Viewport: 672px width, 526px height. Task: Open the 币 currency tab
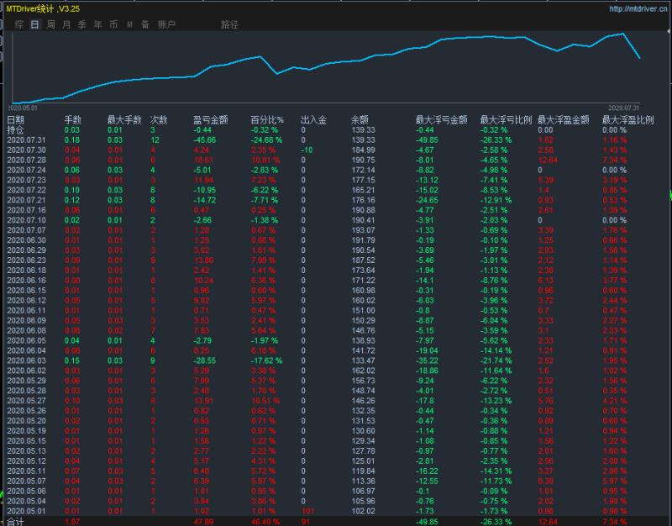113,24
